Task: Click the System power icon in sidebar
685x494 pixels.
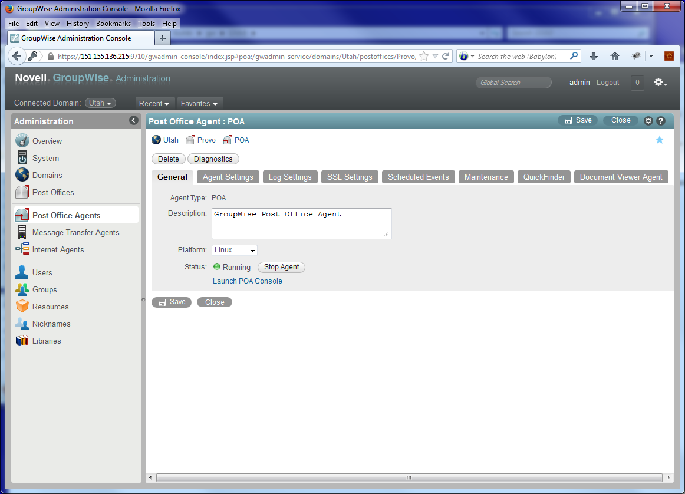Action: coord(22,157)
